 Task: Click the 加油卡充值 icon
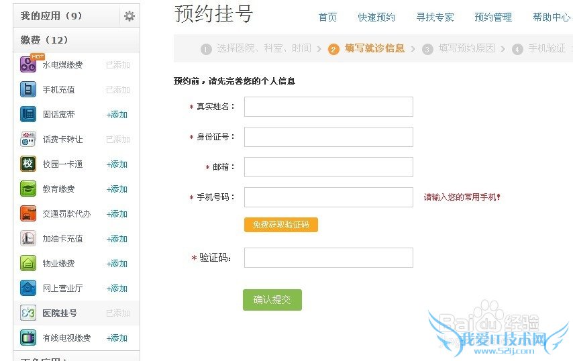pos(28,238)
